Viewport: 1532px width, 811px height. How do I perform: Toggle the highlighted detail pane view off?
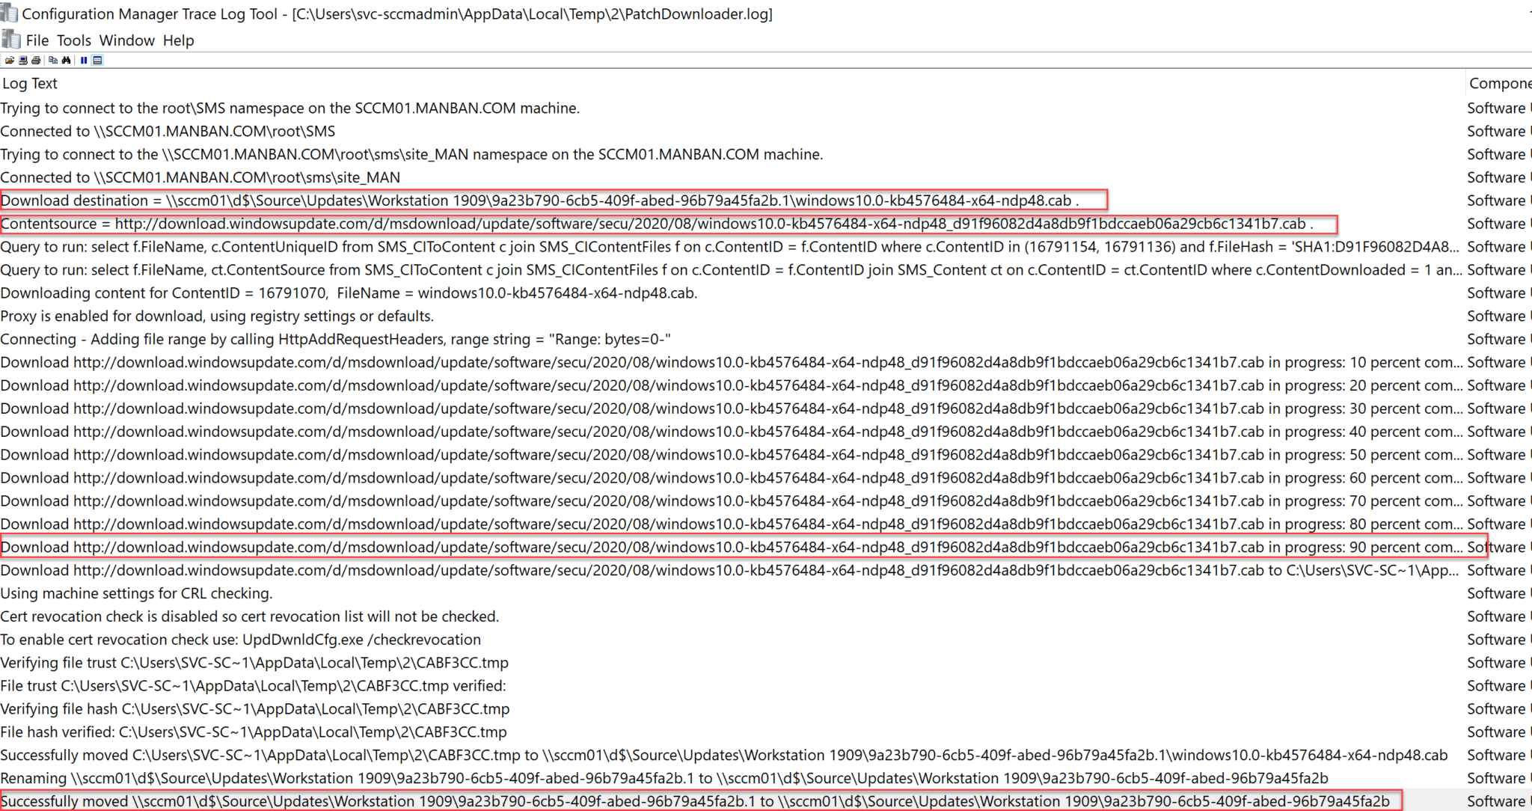coord(97,61)
